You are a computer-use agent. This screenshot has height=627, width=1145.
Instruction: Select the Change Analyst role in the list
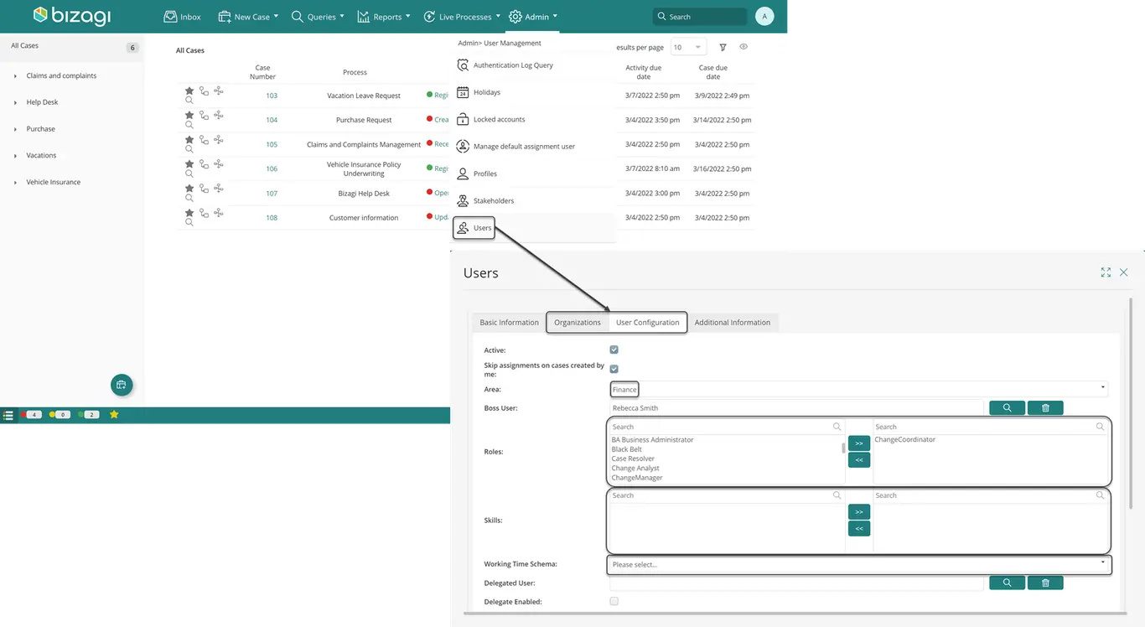pyautogui.click(x=635, y=469)
